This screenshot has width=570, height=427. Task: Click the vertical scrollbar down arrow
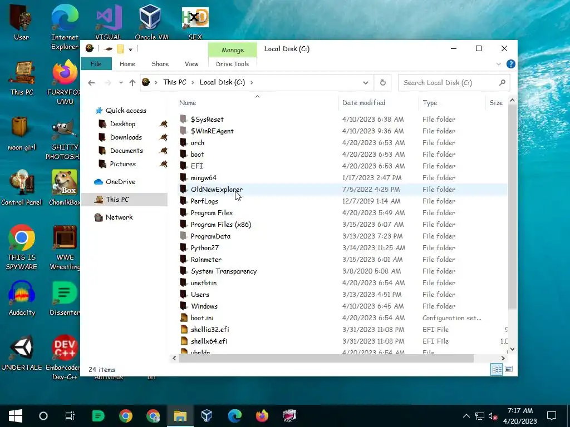[512, 349]
